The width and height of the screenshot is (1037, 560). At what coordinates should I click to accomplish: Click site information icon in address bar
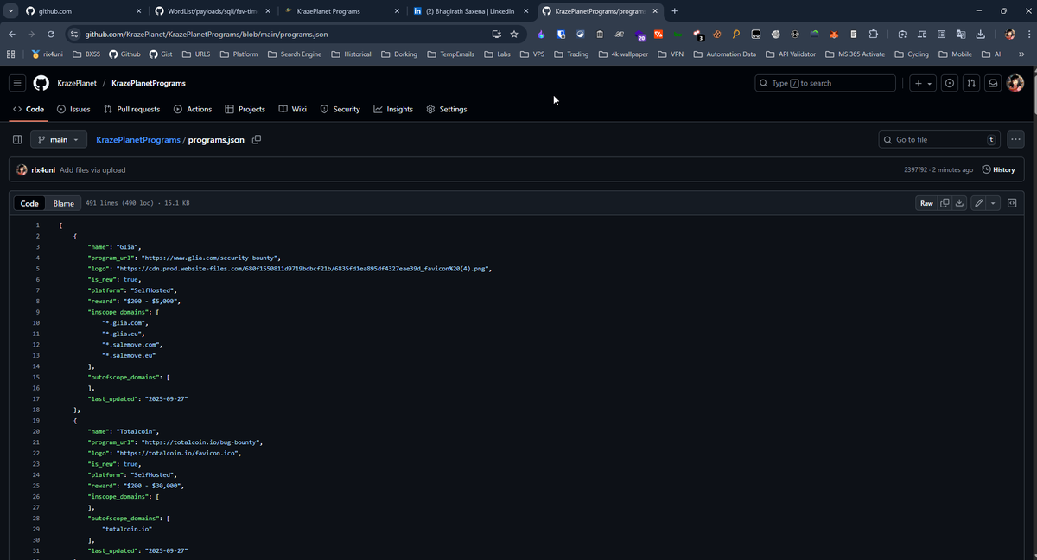coord(74,34)
